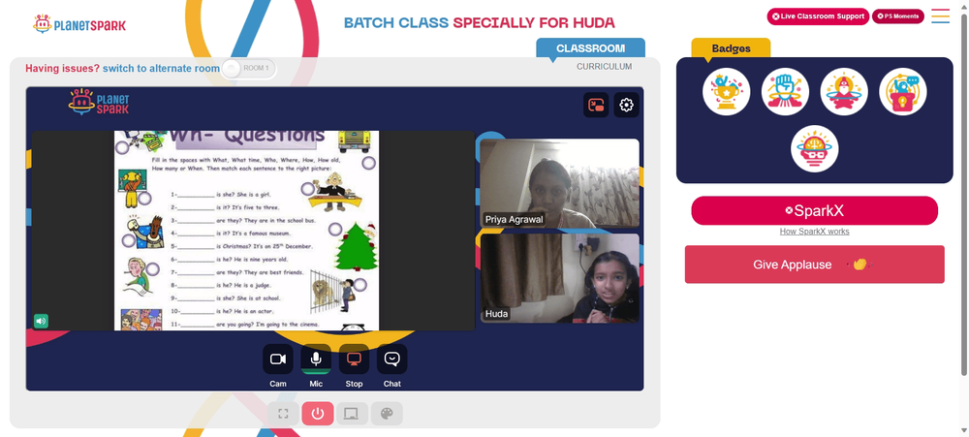Toggle the Cam button in video controls
This screenshot has width=969, height=437.
[x=277, y=359]
